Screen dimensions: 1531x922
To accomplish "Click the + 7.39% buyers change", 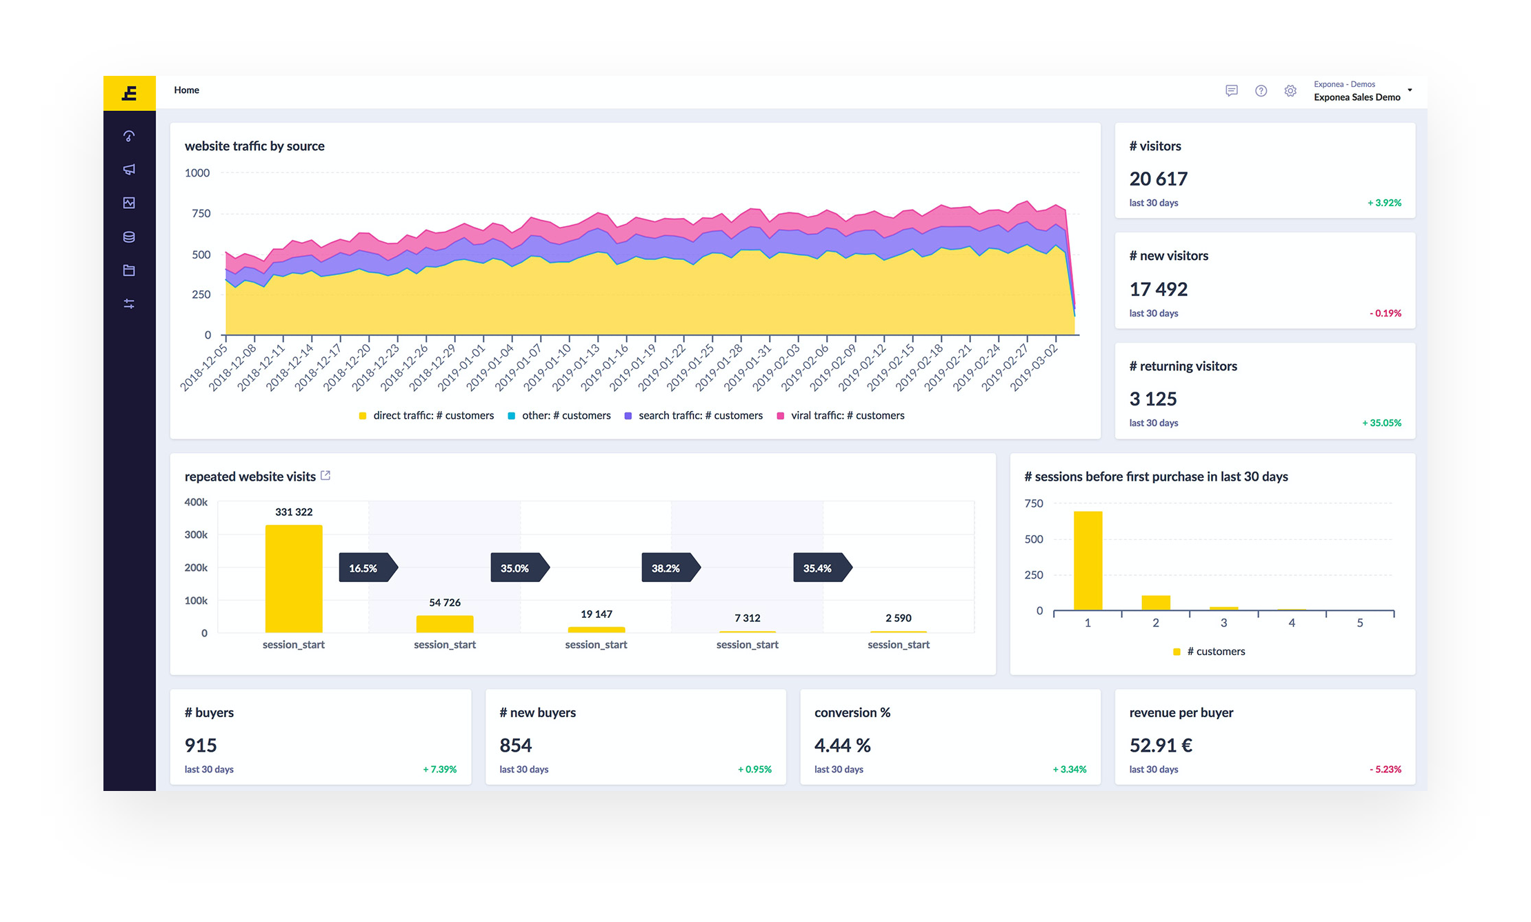I will (439, 769).
